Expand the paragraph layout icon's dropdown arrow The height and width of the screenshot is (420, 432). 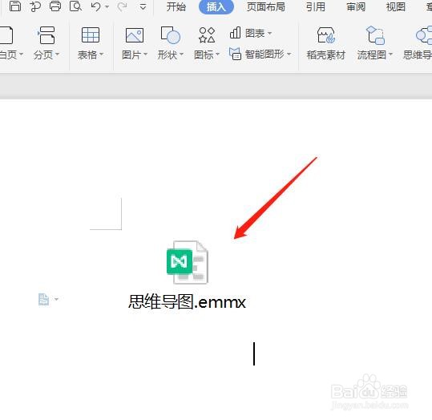[x=56, y=299]
